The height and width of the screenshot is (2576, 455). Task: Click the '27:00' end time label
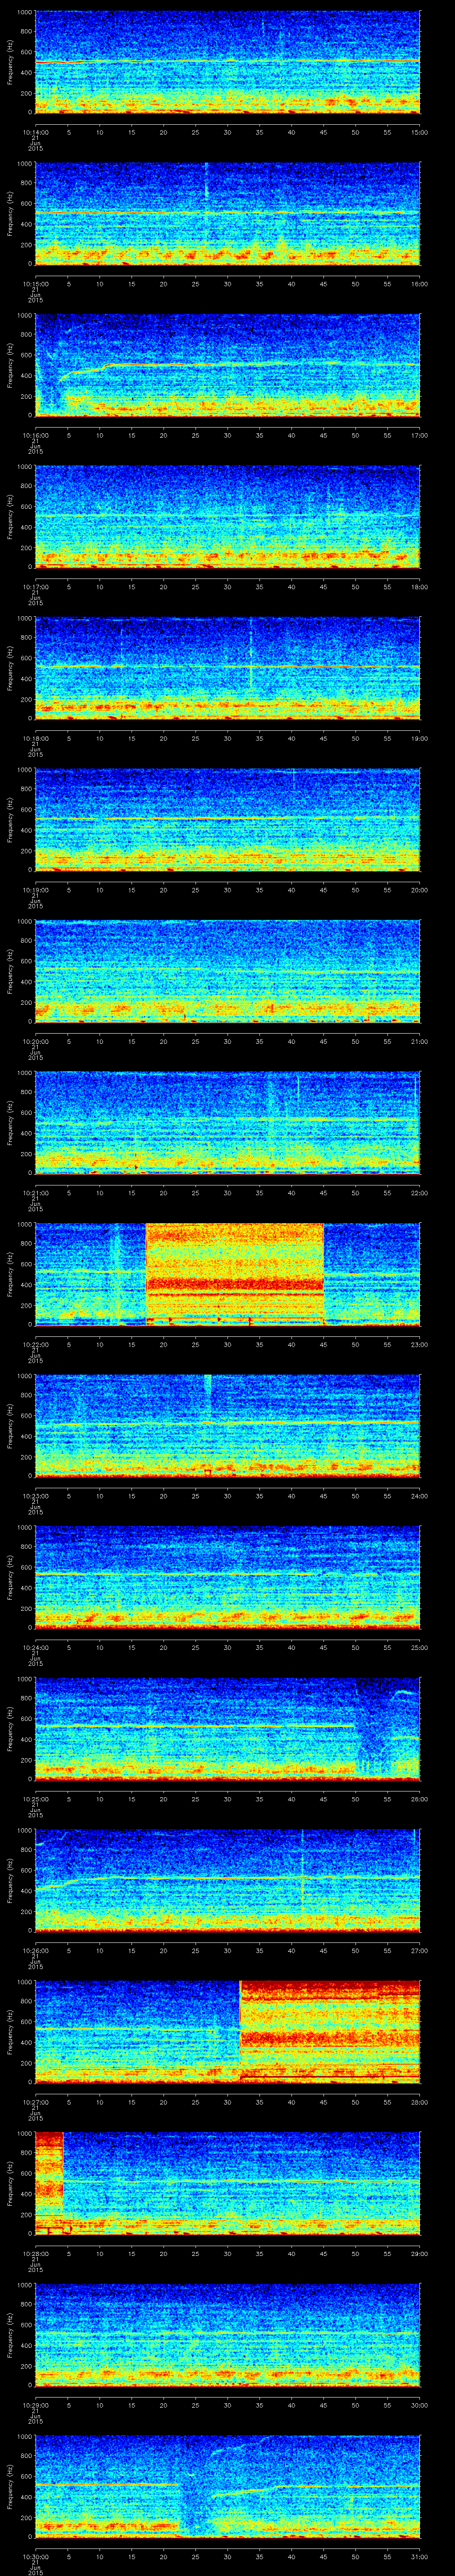[419, 1949]
